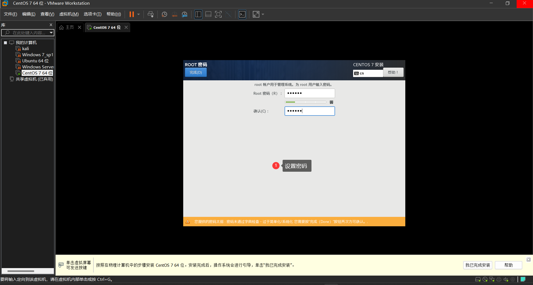This screenshot has height=285, width=533.
Task: Pause the virtual machine with the orange button
Action: click(132, 14)
